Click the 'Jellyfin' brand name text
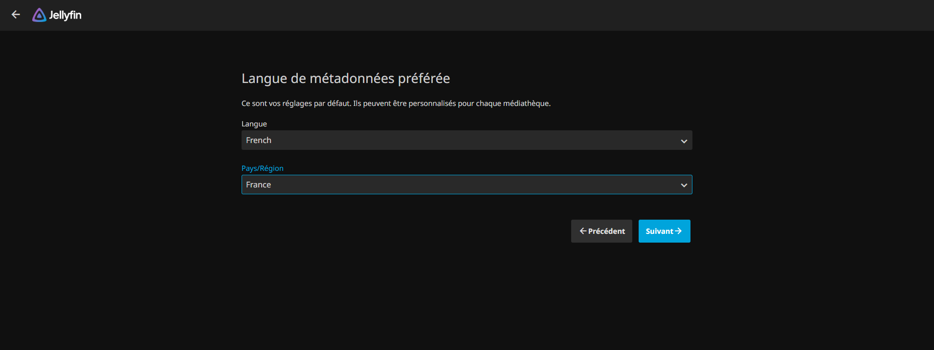The image size is (934, 350). tap(65, 15)
